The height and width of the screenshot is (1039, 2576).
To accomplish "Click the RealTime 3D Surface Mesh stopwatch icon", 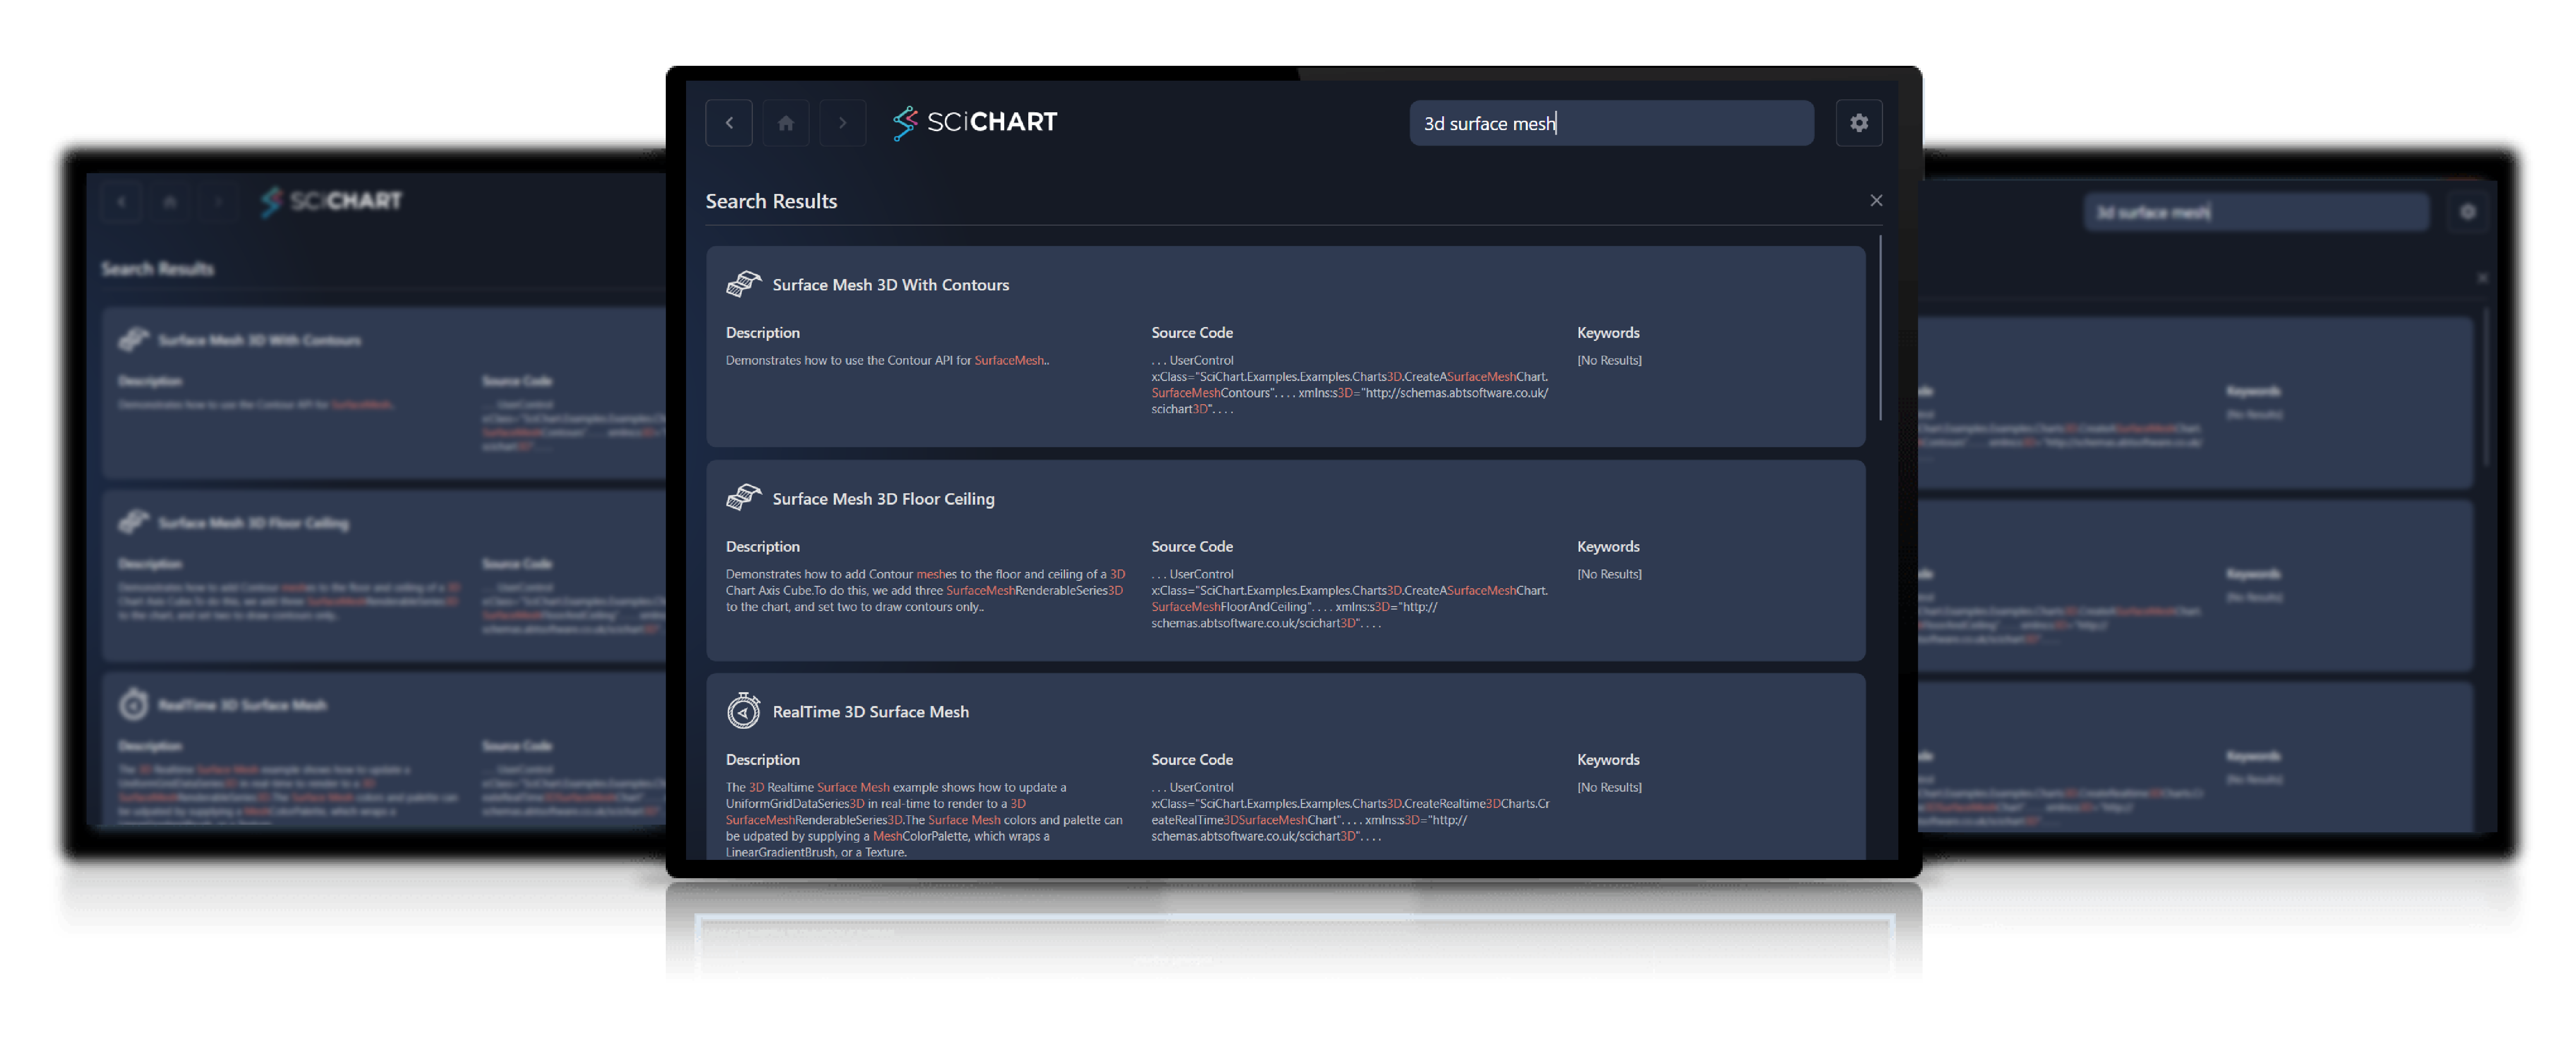I will 743,711.
